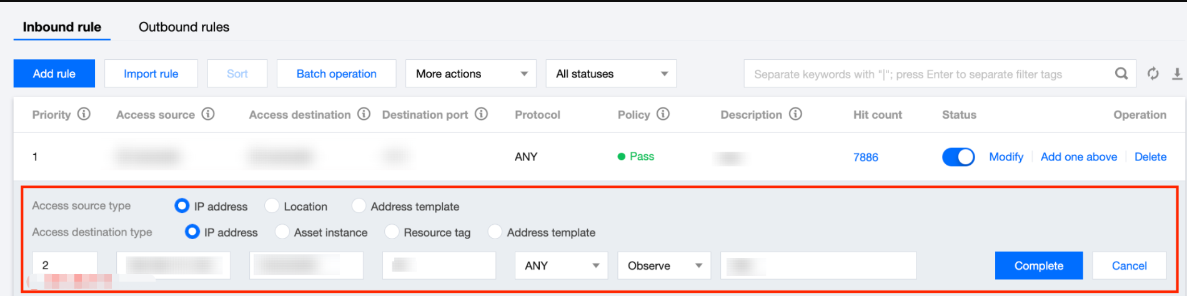
Task: Click the Access destination info icon
Action: 364,114
